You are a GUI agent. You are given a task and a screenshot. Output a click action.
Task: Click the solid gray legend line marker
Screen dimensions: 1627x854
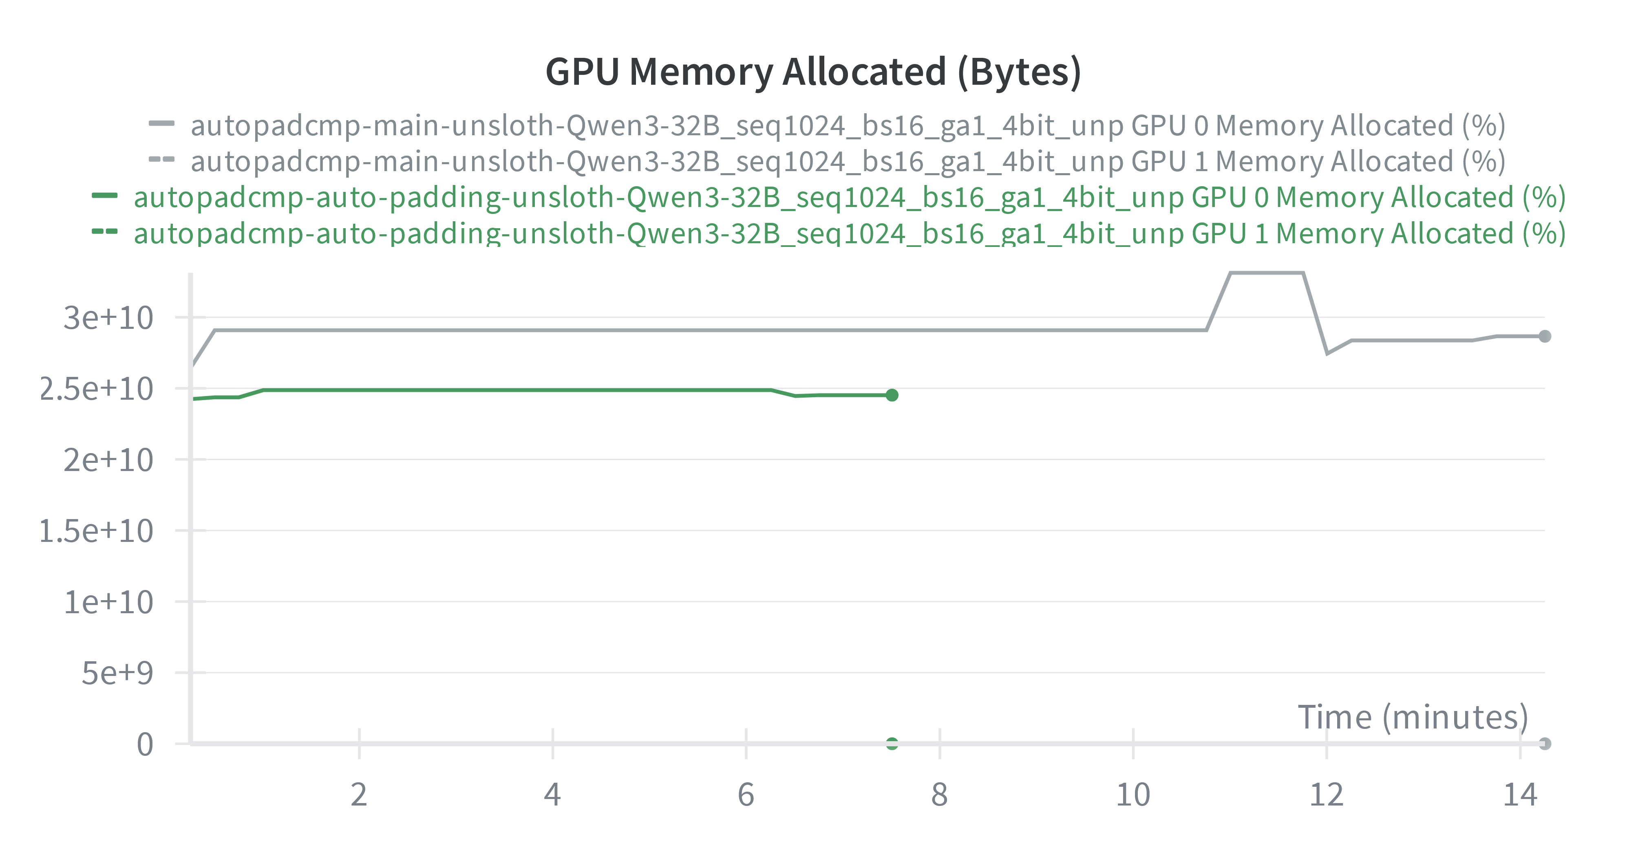click(161, 124)
